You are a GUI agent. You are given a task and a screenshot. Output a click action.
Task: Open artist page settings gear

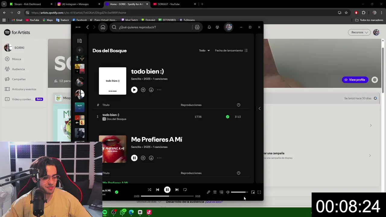click(375, 80)
